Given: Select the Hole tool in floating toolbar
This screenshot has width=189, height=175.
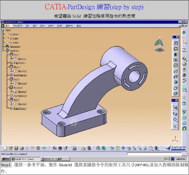Looking at the screenshot, I should pyautogui.click(x=175, y=66).
